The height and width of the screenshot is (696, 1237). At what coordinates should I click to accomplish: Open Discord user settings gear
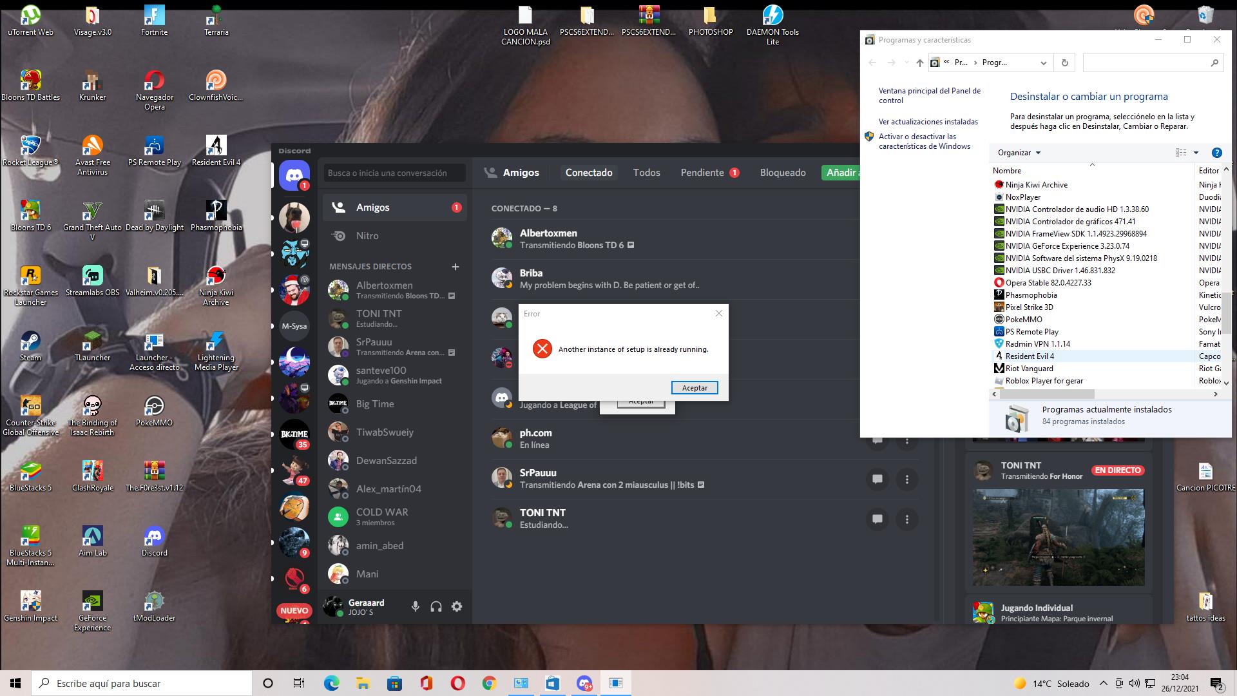pos(457,606)
